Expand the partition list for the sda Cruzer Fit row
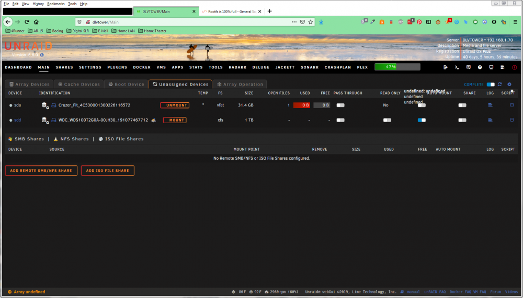This screenshot has height=298, width=523. (x=44, y=105)
